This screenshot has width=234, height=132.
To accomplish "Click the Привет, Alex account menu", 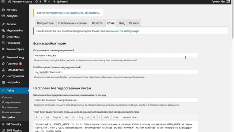I will pos(220,1).
